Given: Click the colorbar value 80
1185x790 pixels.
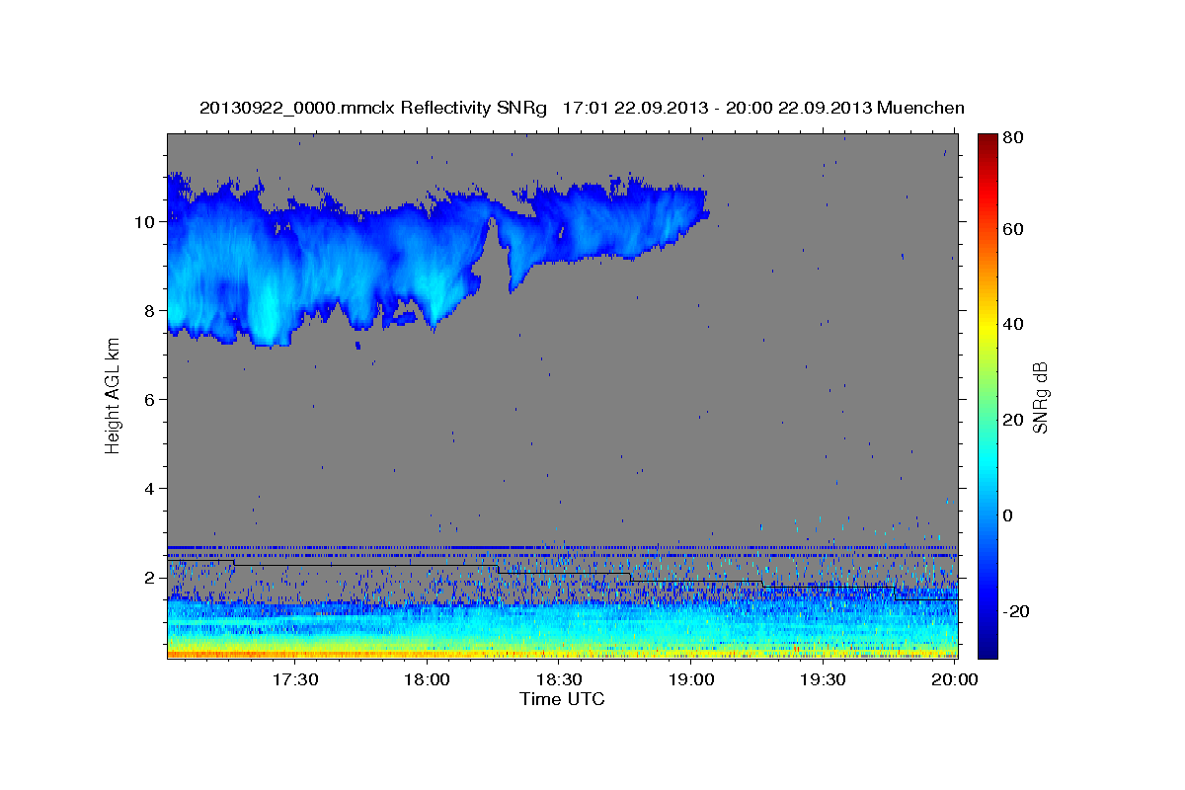Looking at the screenshot, I should [1013, 138].
